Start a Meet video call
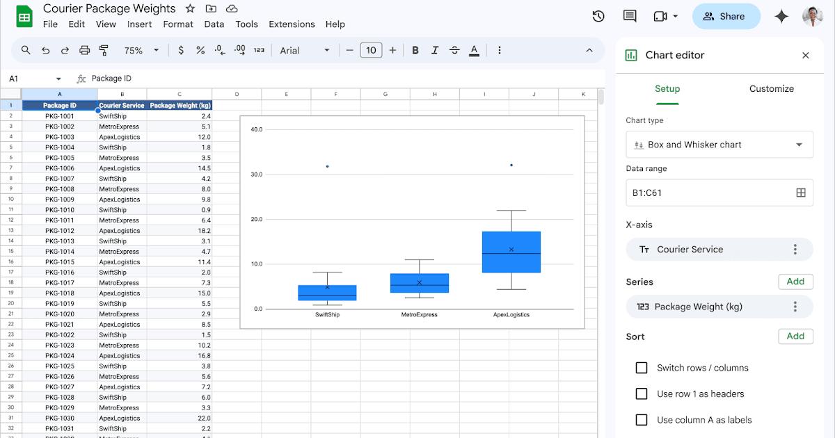The image size is (835, 438). tap(660, 16)
